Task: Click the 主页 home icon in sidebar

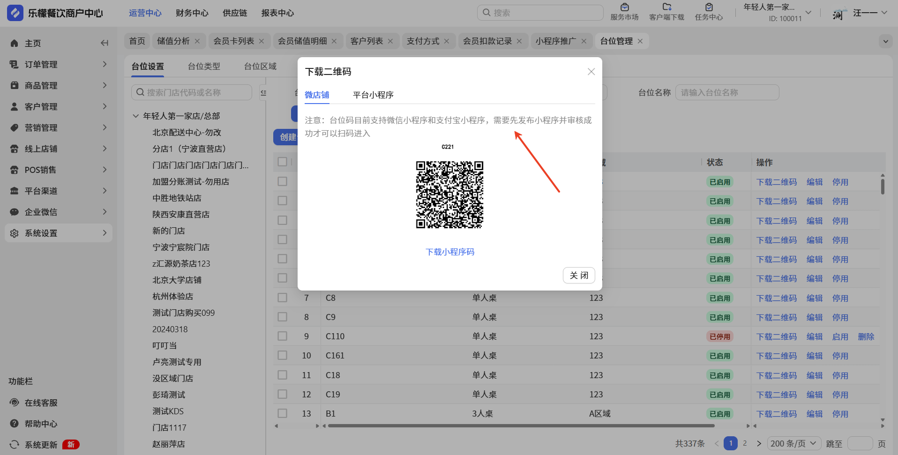Action: point(14,43)
